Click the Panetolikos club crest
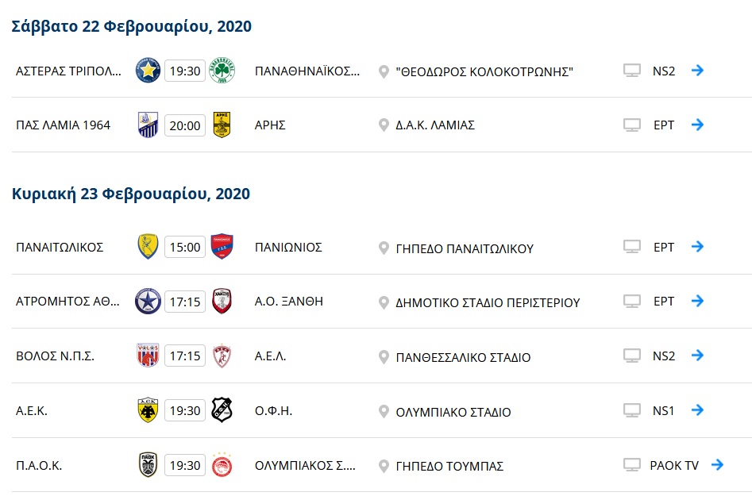This screenshot has height=496, width=752. [x=148, y=247]
